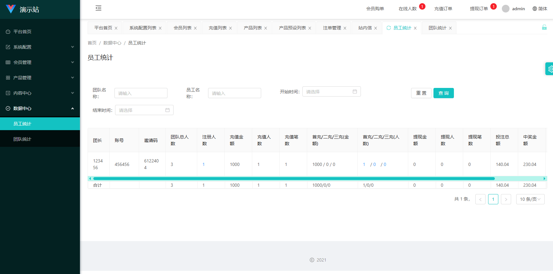Expand the 会员管理 sidebar menu
This screenshot has height=274, width=553.
click(x=40, y=62)
